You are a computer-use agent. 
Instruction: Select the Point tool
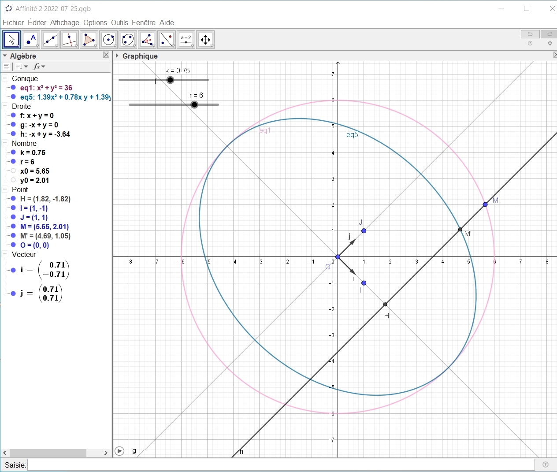point(31,40)
